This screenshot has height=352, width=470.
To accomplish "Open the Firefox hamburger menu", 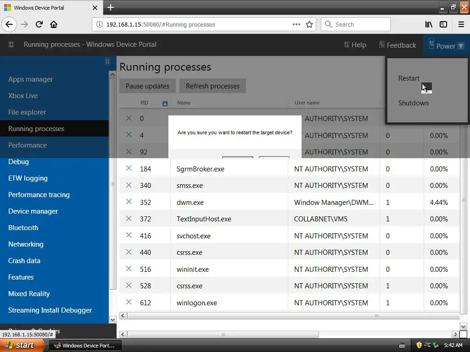I will [x=461, y=24].
